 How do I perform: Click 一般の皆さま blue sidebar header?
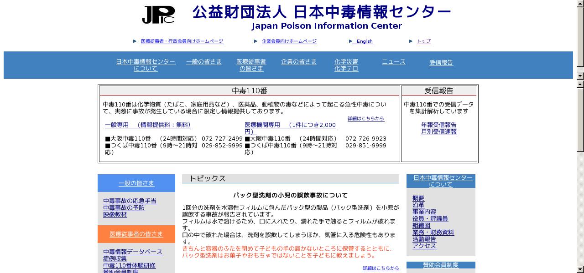(x=136, y=183)
